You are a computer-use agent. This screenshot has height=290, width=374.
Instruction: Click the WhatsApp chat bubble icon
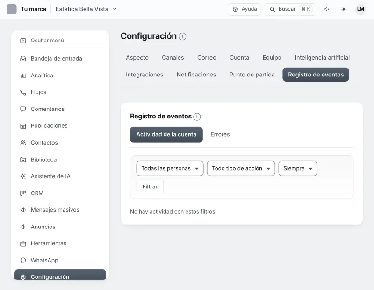[23, 260]
